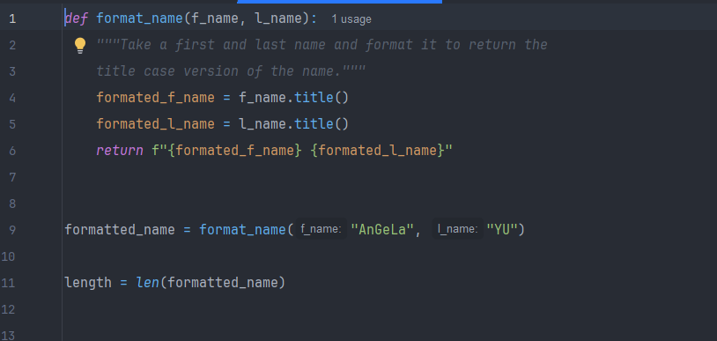Click 'formatted_name' argument inside len()

[222, 283]
